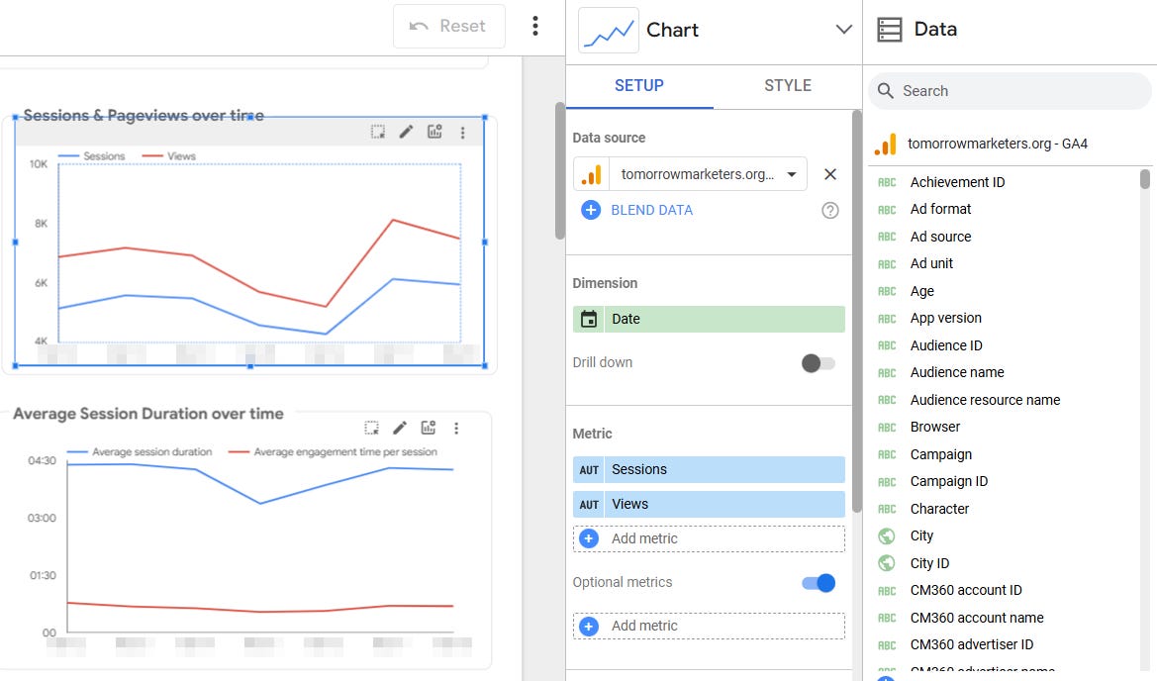The height and width of the screenshot is (681, 1157).
Task: Click the globe icon next to City
Action: (886, 536)
